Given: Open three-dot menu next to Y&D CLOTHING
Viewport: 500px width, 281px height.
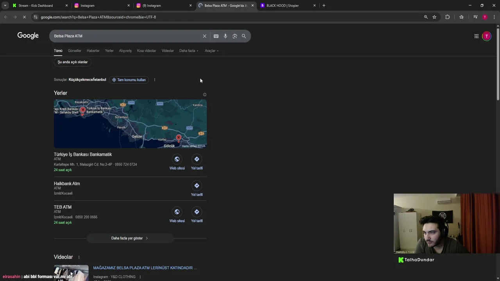Looking at the screenshot, I should pos(140,277).
